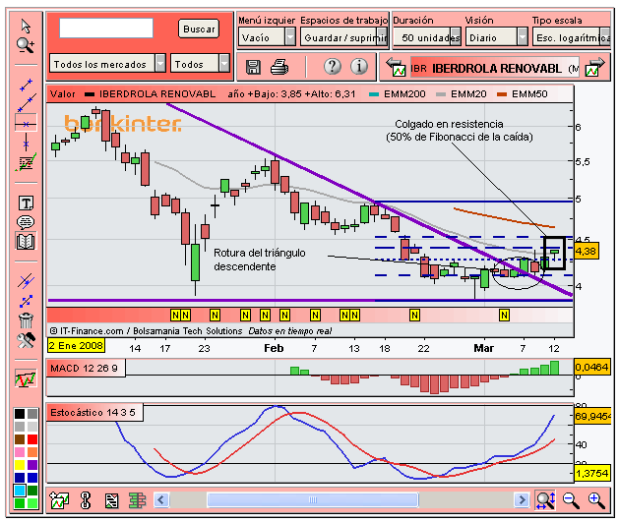Image resolution: width=619 pixels, height=522 pixels.
Task: Click the zoom out magnifier at bottom right
Action: [x=571, y=500]
